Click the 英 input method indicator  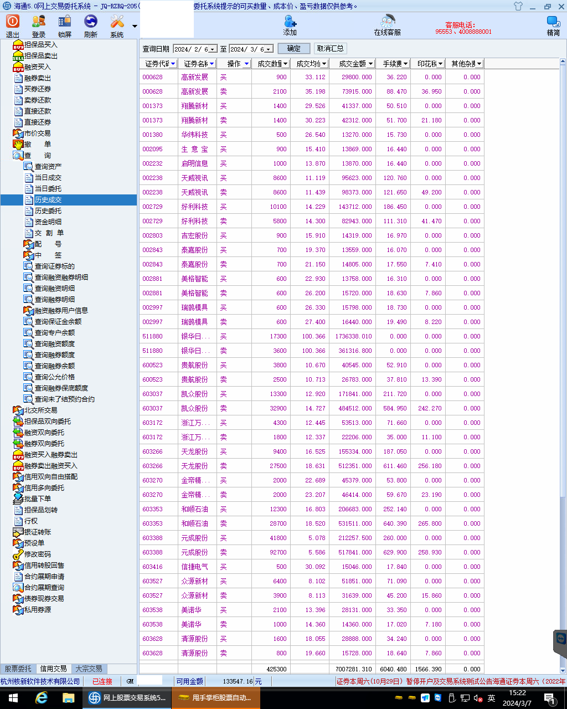(x=491, y=698)
